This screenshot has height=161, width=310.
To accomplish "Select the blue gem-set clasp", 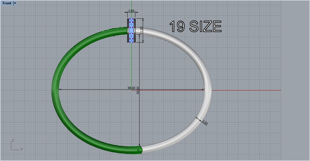I will point(131,30).
